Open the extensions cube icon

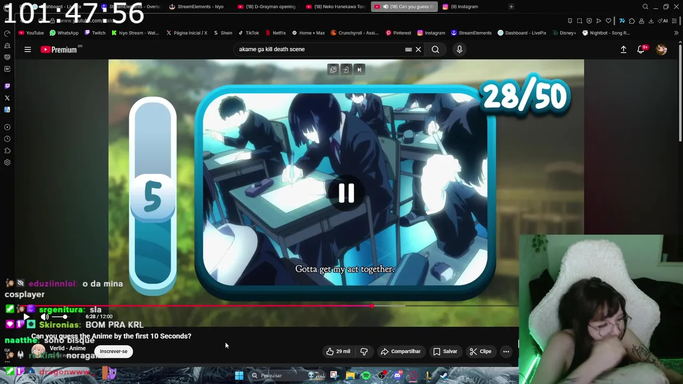tap(632, 21)
